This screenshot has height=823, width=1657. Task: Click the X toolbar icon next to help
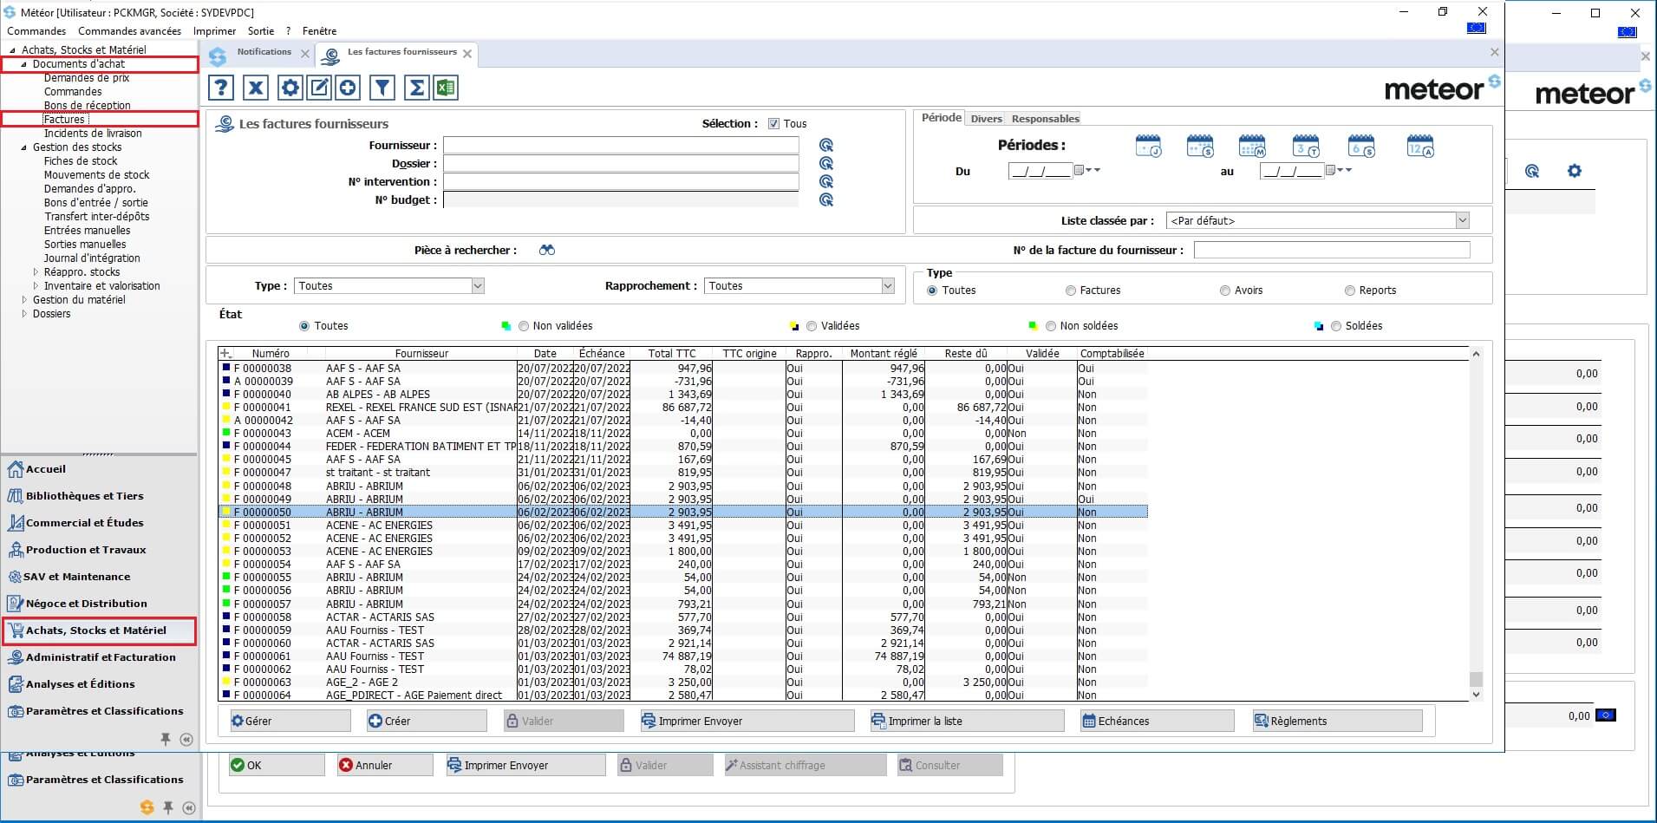coord(256,88)
